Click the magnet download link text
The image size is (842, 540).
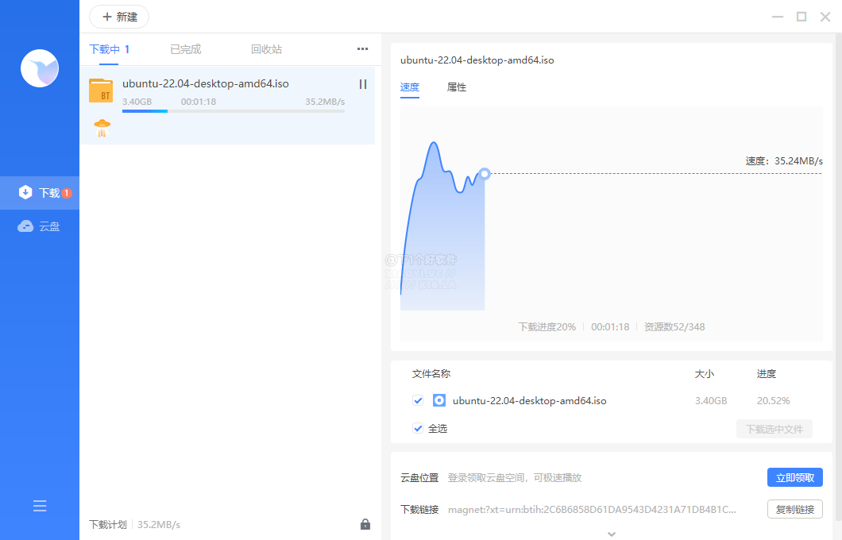592,509
